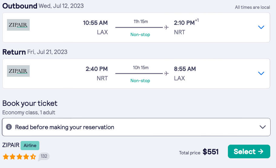Click the 10:55 AM LAX departure time
This screenshot has width=276, height=168.
click(x=95, y=23)
